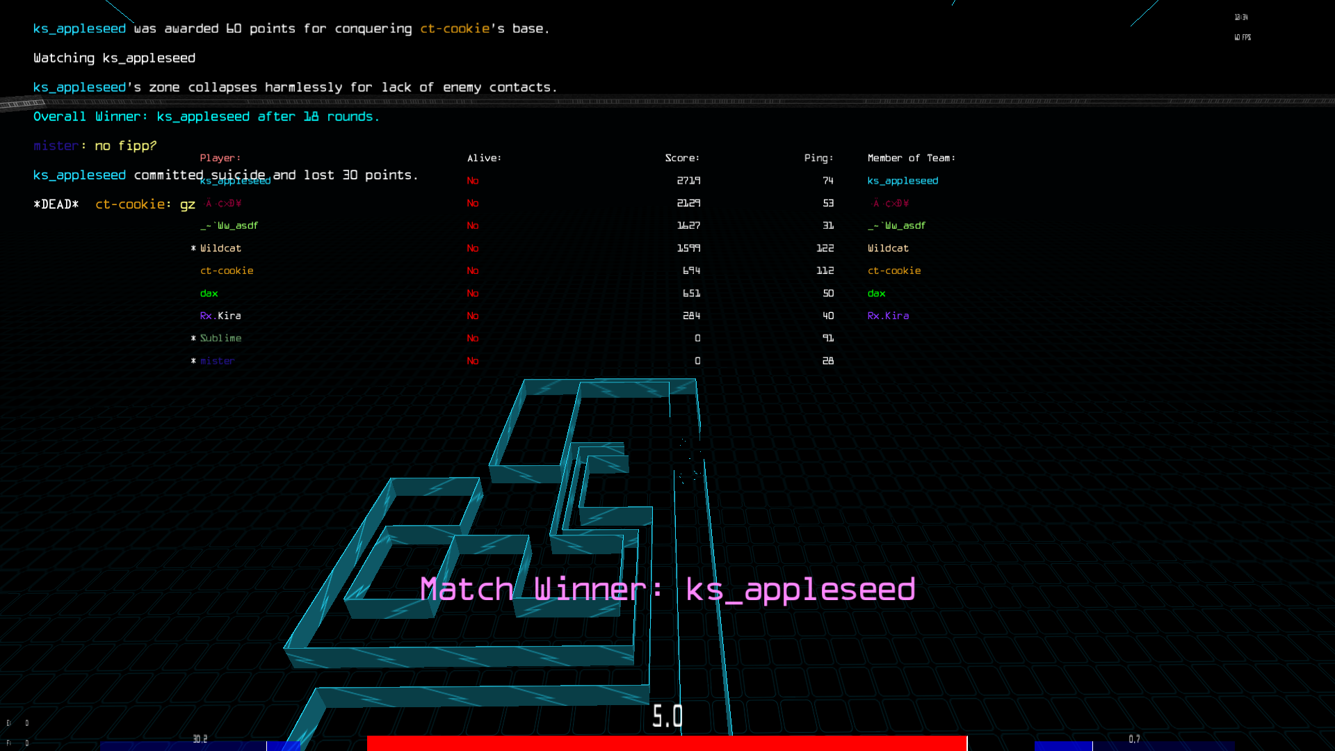Click the red speed gauge bar
This screenshot has height=751, width=1335.
click(666, 743)
